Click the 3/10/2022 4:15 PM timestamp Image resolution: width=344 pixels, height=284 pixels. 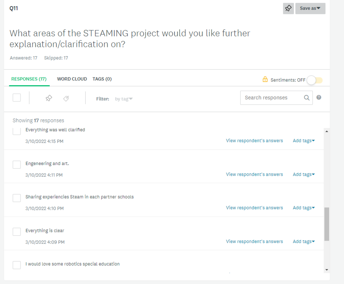click(44, 141)
